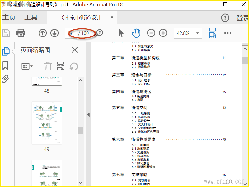Select the 《南京市街道设计... document tab

pyautogui.click(x=83, y=17)
